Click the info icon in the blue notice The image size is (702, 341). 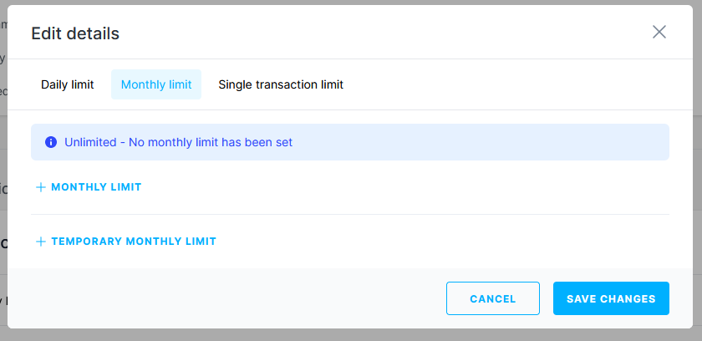51,142
